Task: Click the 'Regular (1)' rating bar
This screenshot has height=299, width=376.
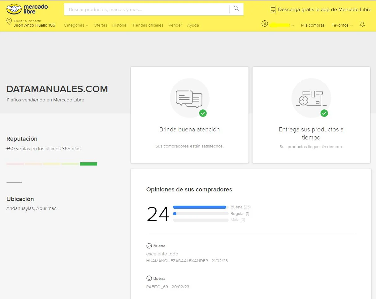Action: (201, 214)
